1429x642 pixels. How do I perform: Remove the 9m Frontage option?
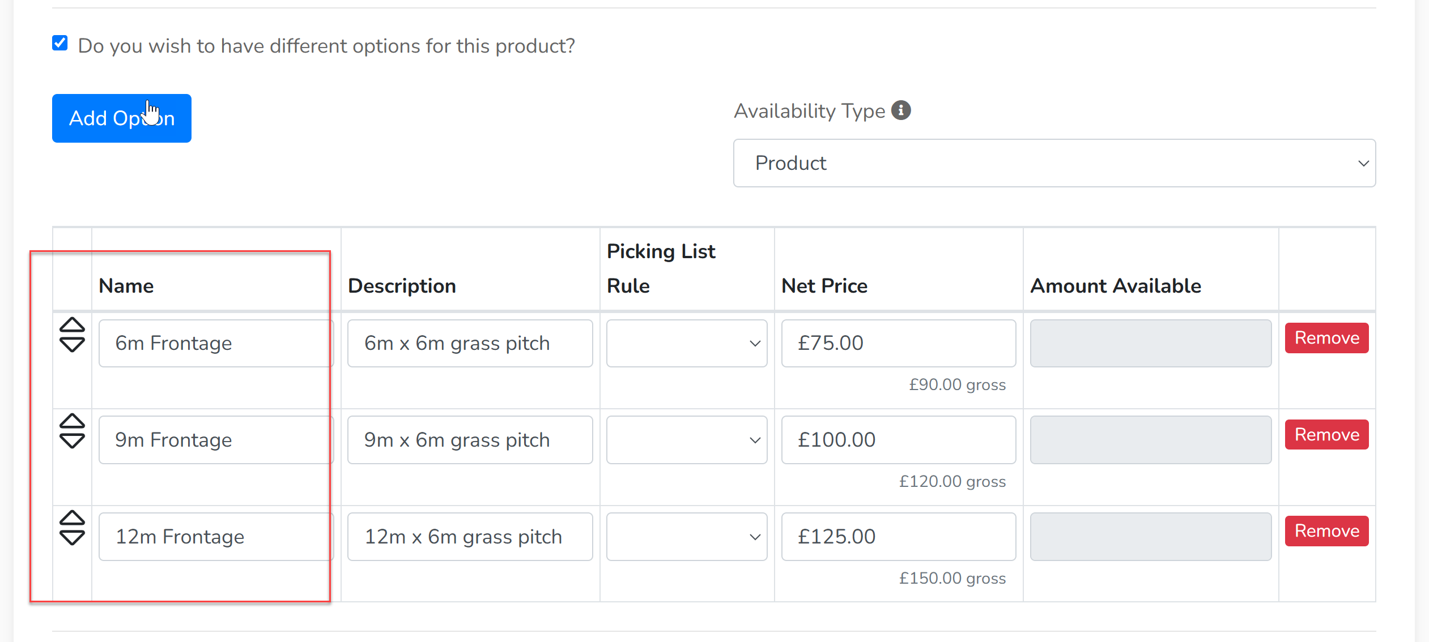coord(1326,435)
